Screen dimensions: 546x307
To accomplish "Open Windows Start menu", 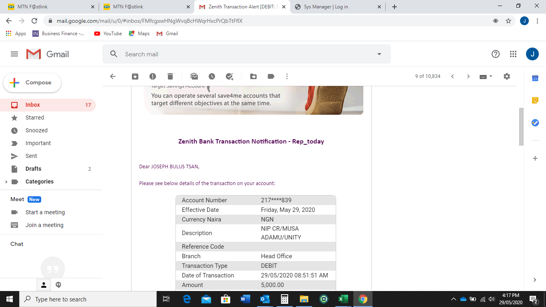I will tap(10, 299).
